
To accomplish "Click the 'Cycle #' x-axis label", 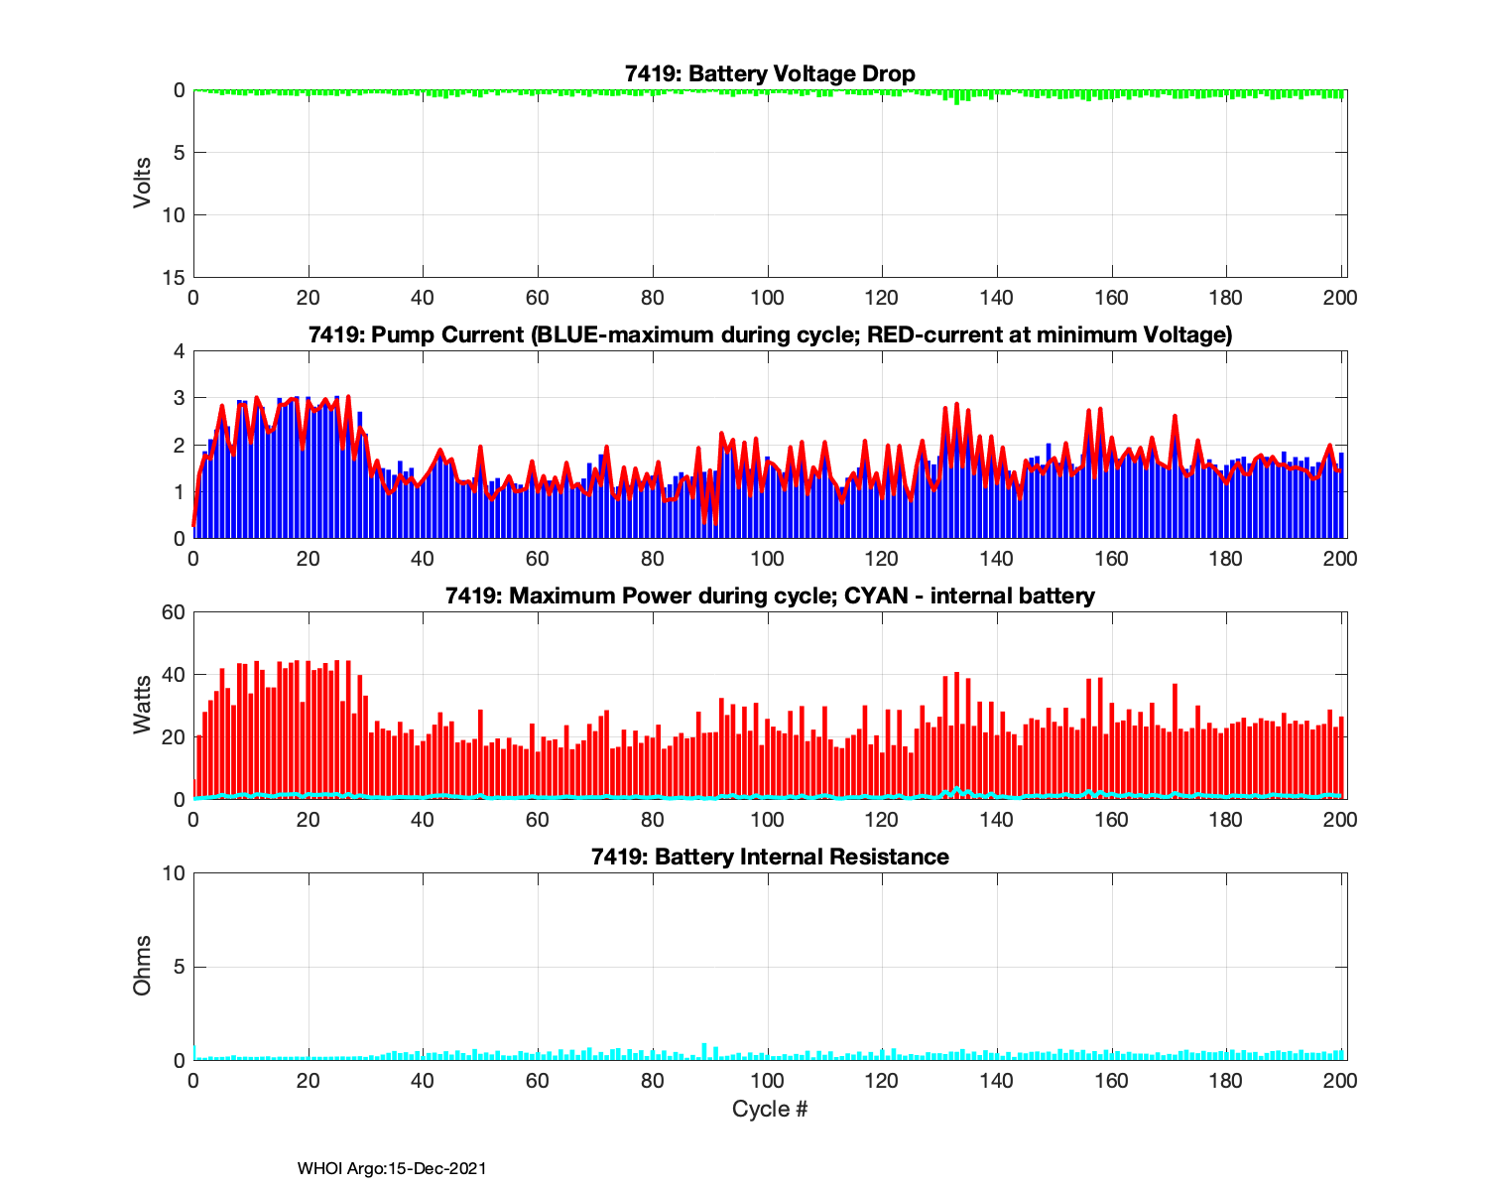I will (770, 1109).
